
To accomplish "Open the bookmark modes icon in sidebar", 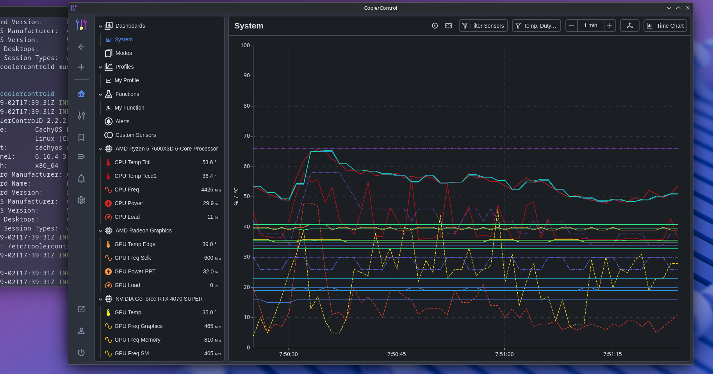I will tap(81, 137).
